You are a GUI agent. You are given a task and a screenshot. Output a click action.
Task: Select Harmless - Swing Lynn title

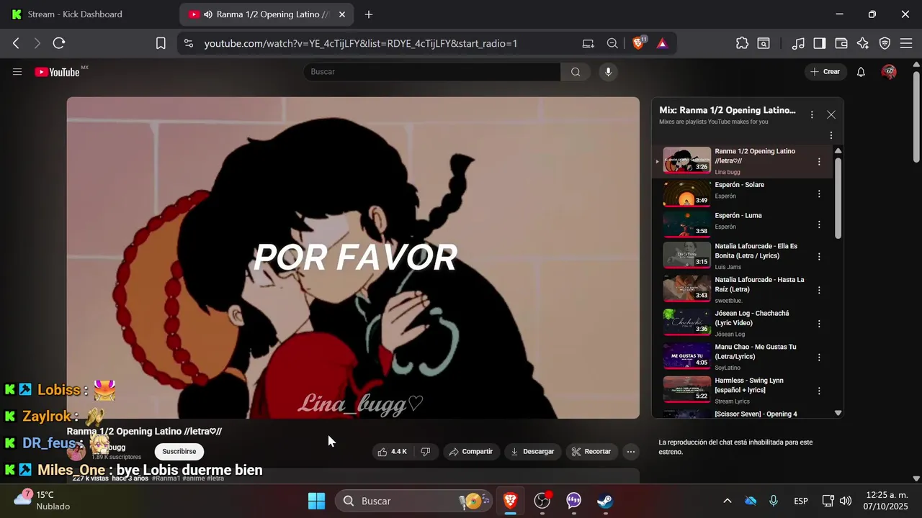[749, 385]
